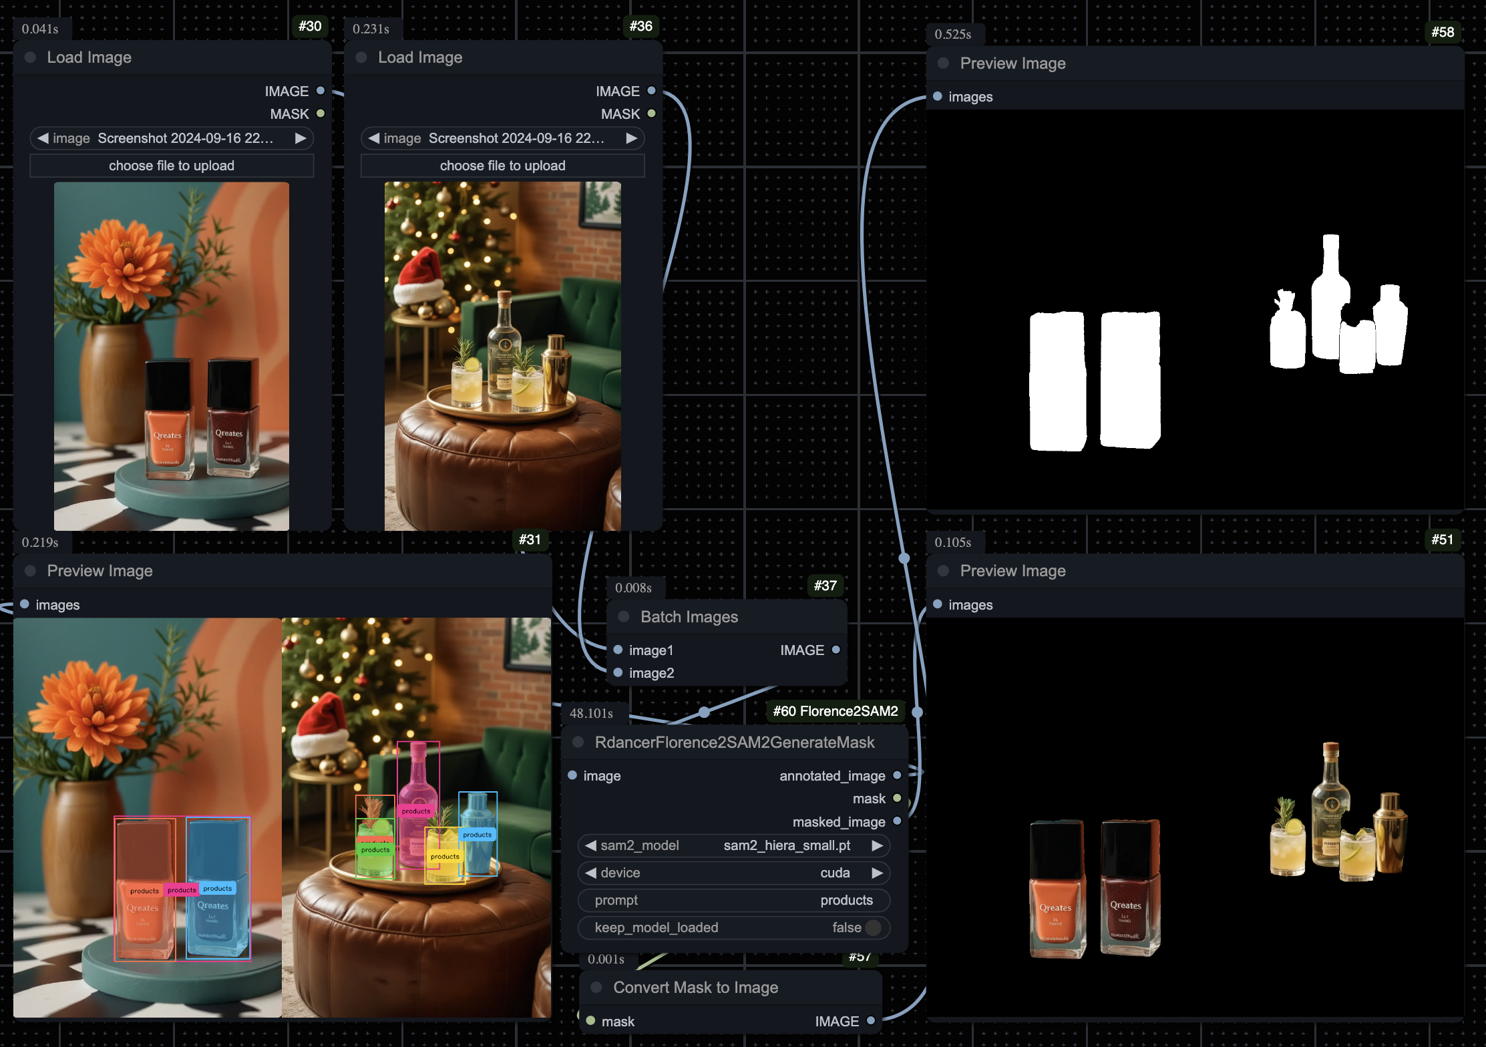
Task: Click images input socket of Preview #58
Action: pyautogui.click(x=938, y=97)
